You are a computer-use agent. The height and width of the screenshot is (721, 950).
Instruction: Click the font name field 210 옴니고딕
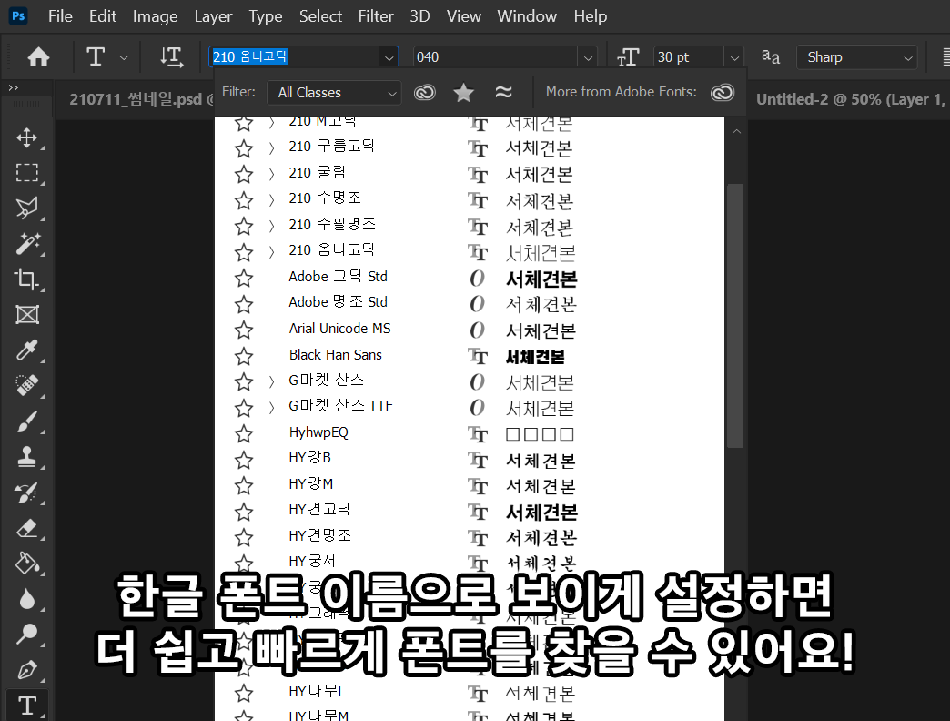pos(294,57)
